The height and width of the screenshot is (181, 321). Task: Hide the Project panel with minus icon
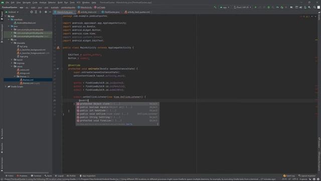click(50, 12)
